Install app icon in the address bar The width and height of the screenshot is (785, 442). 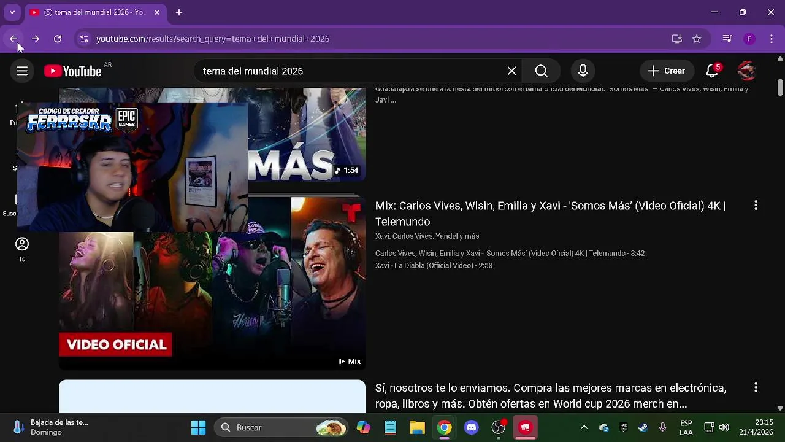[x=677, y=39]
